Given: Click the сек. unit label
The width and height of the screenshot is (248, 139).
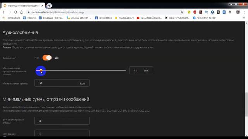Looking at the screenshot, I should pyautogui.click(x=146, y=71).
